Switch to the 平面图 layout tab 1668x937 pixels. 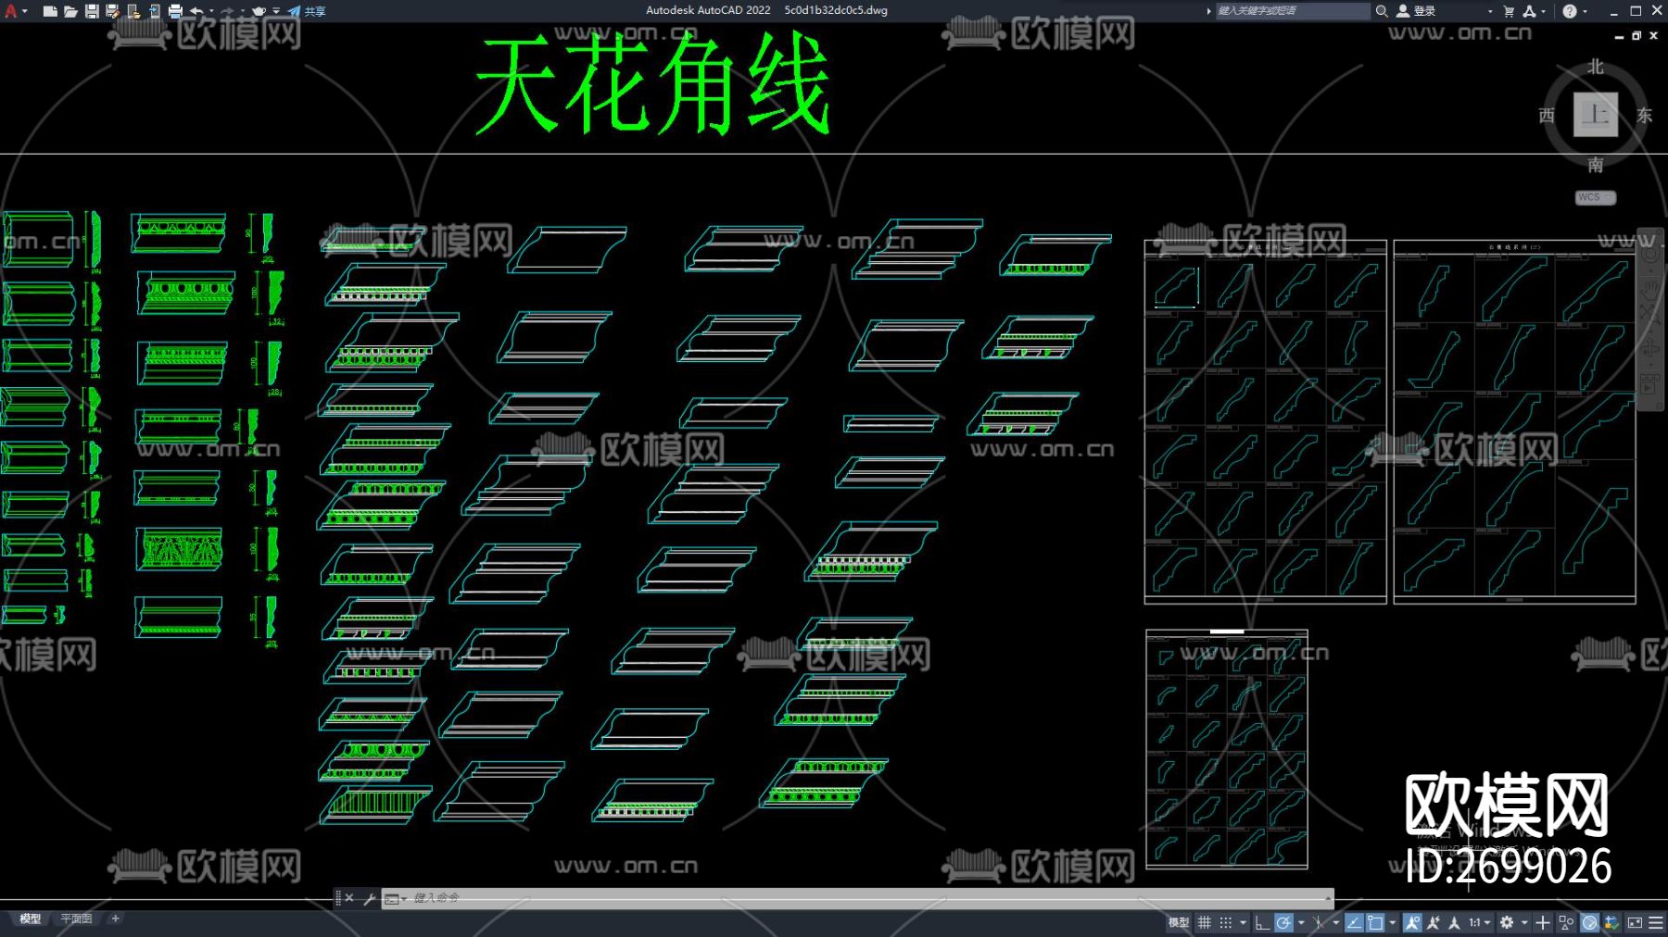[x=76, y=919]
